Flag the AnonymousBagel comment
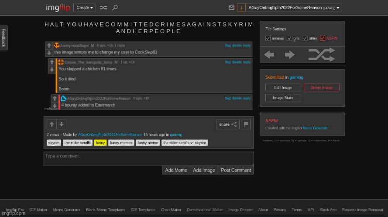Viewport: 388px width, 217px height. click(228, 45)
